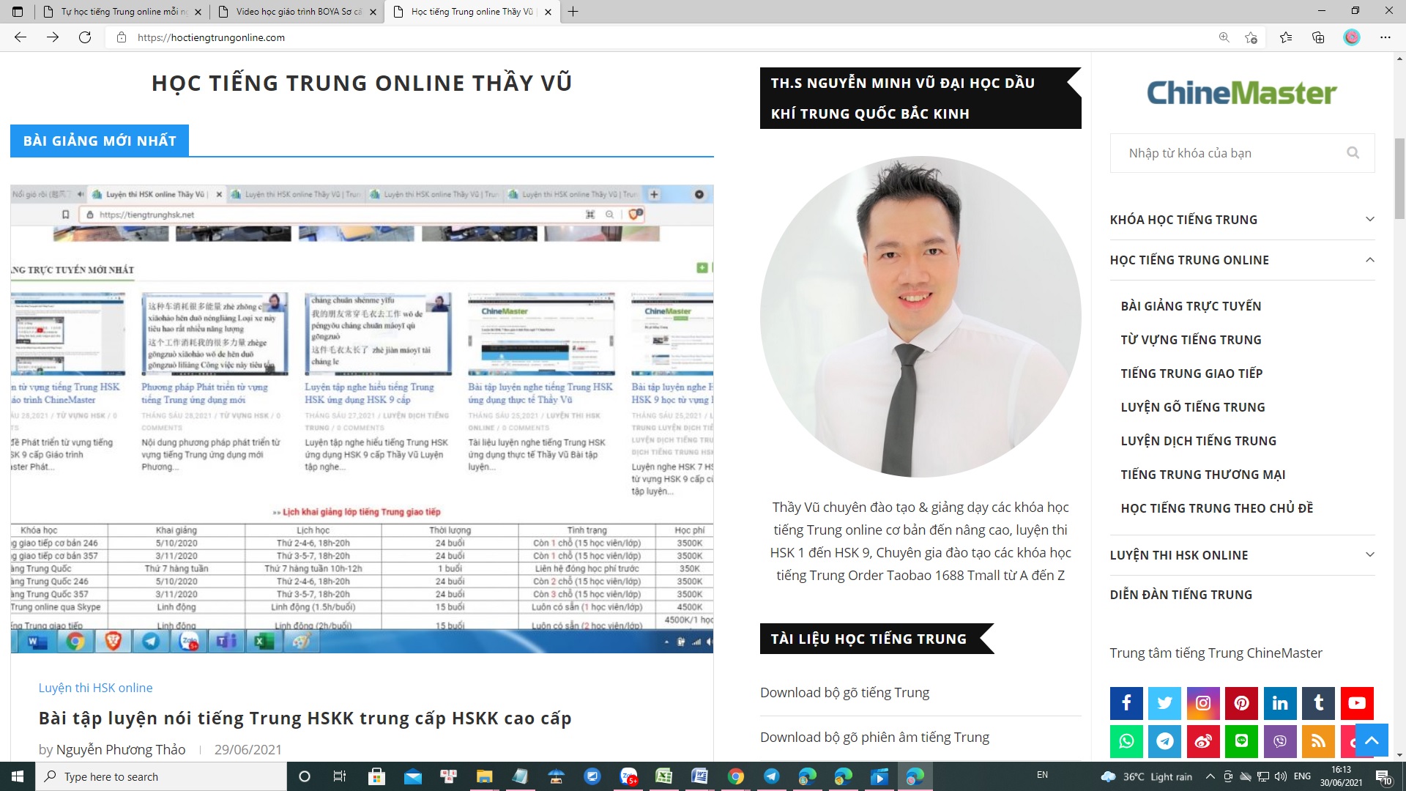Click the blue scroll-to-top arrow button
This screenshot has width=1406, height=791.
pos(1372,740)
